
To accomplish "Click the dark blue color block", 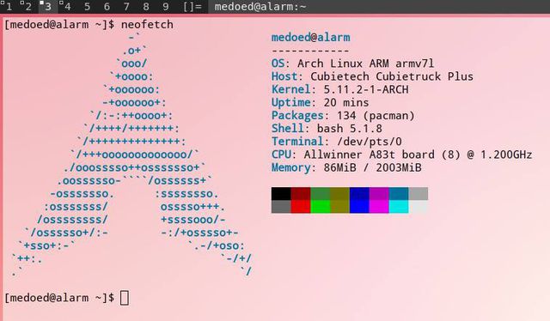I will 359,193.
